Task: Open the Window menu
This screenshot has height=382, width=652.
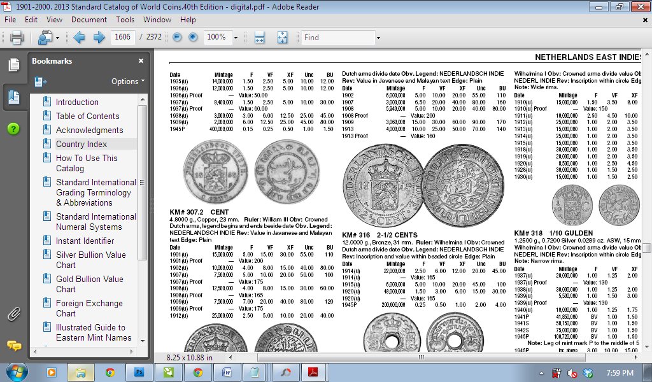Action: tap(157, 20)
